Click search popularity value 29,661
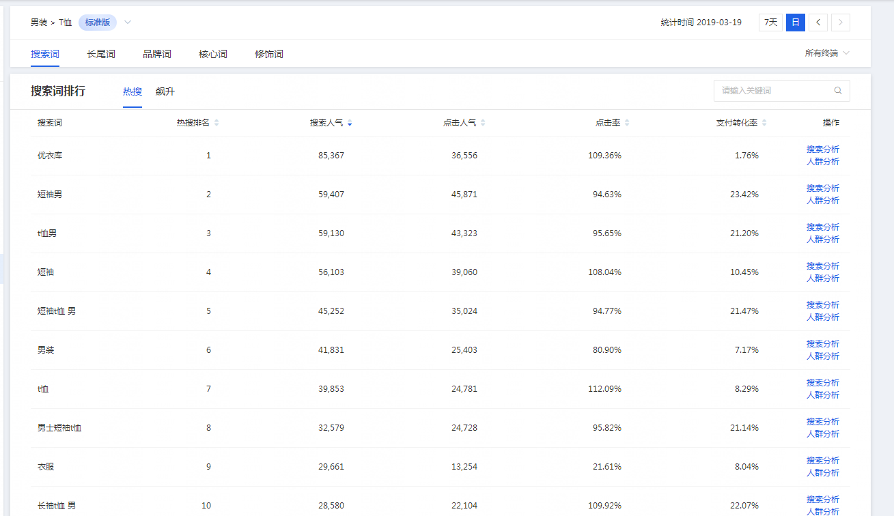The height and width of the screenshot is (516, 894). 331,467
